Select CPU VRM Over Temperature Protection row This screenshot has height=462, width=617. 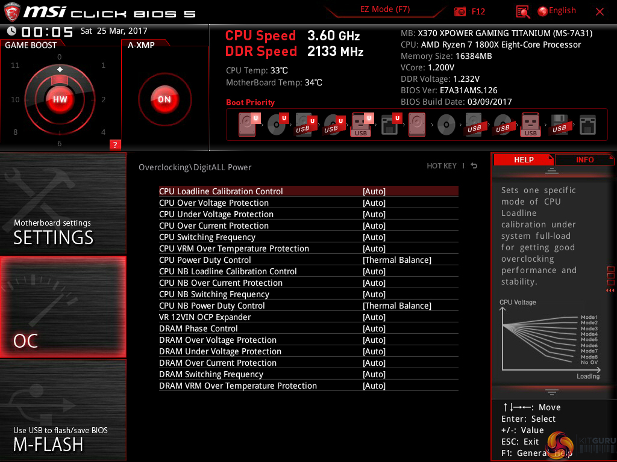pyautogui.click(x=308, y=248)
